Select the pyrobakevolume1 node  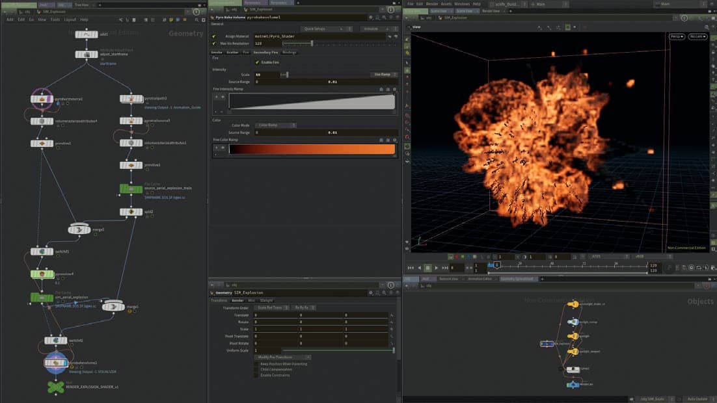[x=56, y=363]
